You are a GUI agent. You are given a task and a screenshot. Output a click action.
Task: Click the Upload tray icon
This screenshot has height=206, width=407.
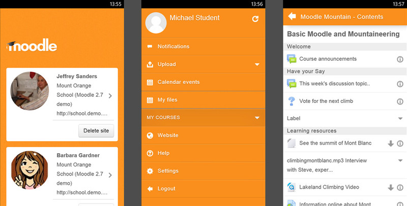[x=150, y=64]
